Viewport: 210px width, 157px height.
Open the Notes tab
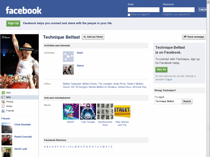pos(19,106)
